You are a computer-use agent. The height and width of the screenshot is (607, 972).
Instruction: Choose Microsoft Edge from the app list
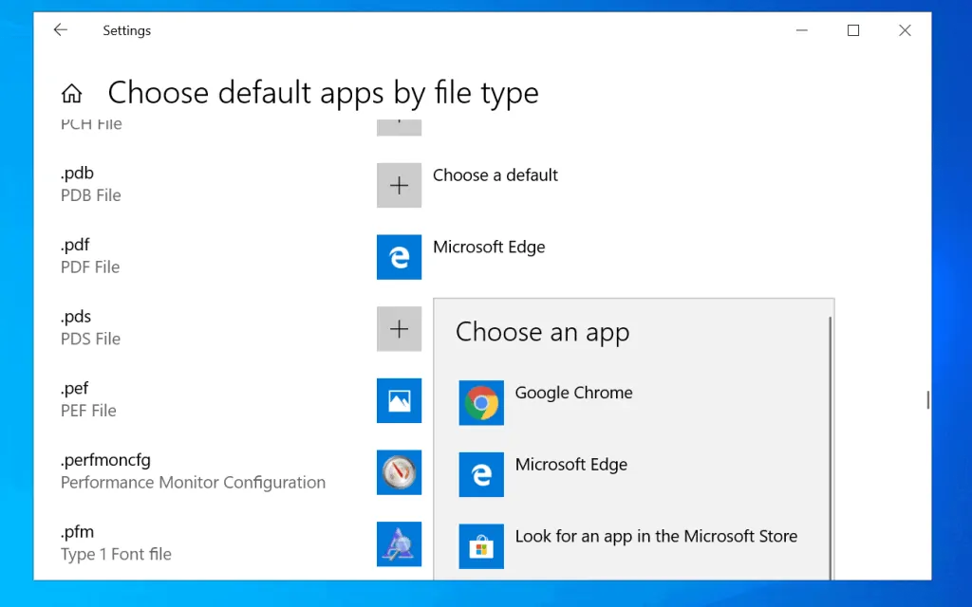point(570,465)
